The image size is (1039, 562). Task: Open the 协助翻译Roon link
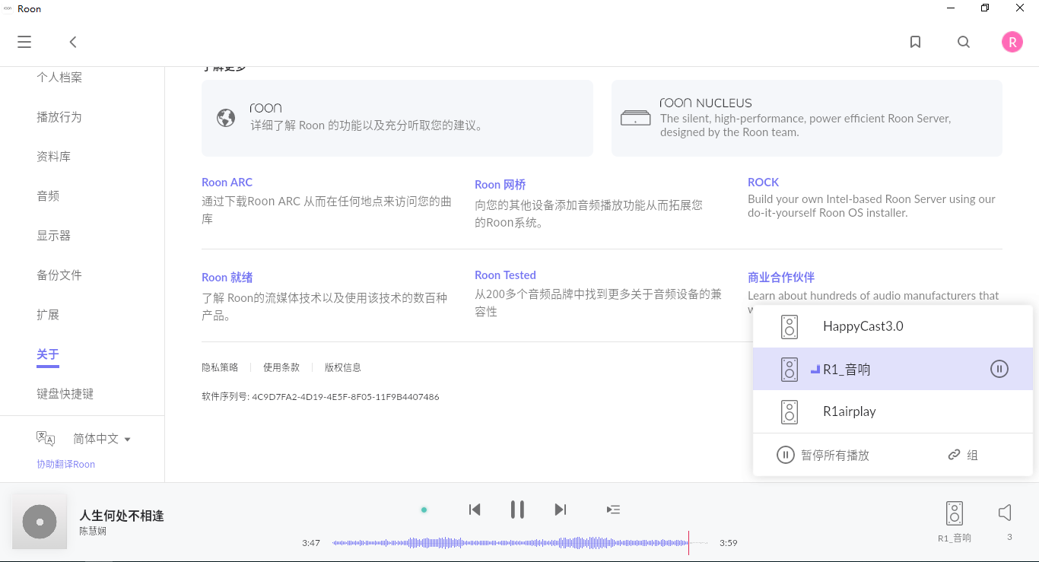(x=66, y=464)
